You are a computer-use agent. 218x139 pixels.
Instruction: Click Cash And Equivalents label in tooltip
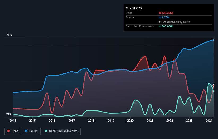pos(140,26)
